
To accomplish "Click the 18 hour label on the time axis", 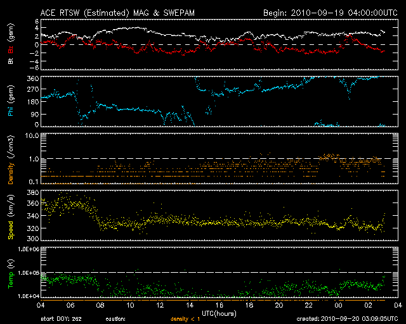I will click(x=249, y=306).
